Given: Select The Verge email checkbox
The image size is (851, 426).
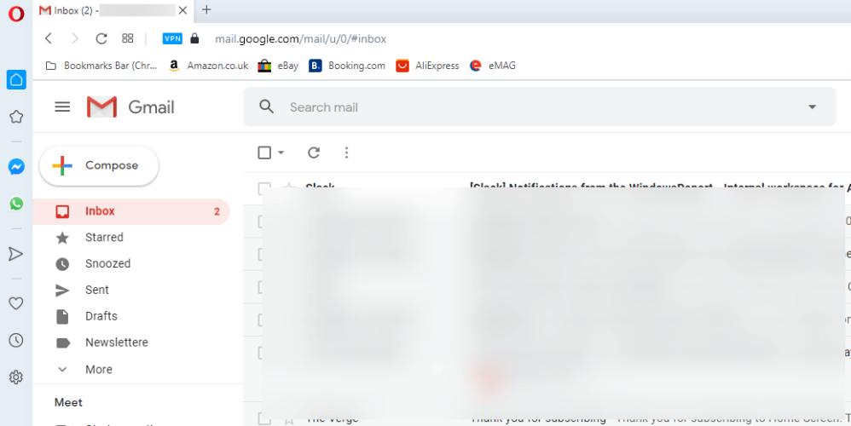Looking at the screenshot, I should click(x=263, y=418).
